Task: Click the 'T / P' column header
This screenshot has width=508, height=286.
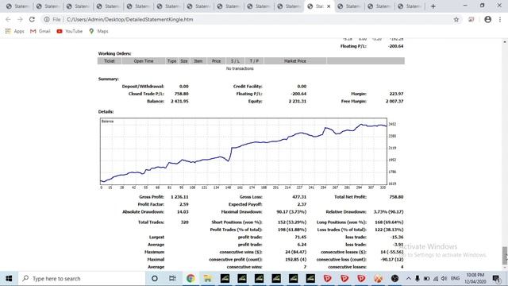Action: coord(254,61)
